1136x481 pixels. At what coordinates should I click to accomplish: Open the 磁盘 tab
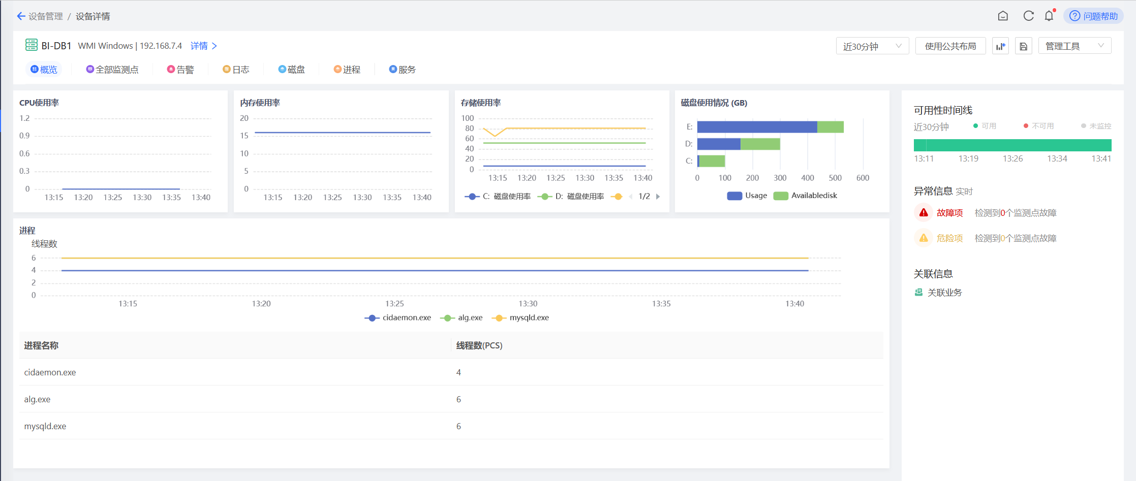(291, 69)
